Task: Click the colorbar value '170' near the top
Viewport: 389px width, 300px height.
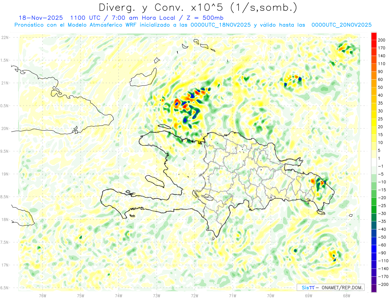Action: pyautogui.click(x=382, y=48)
